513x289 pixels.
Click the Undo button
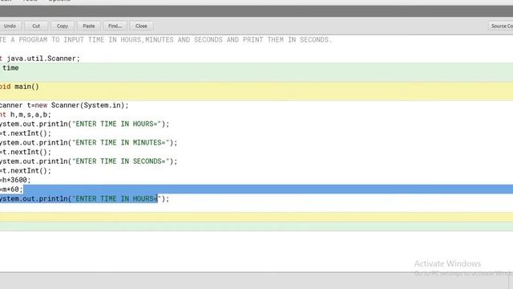[10, 26]
